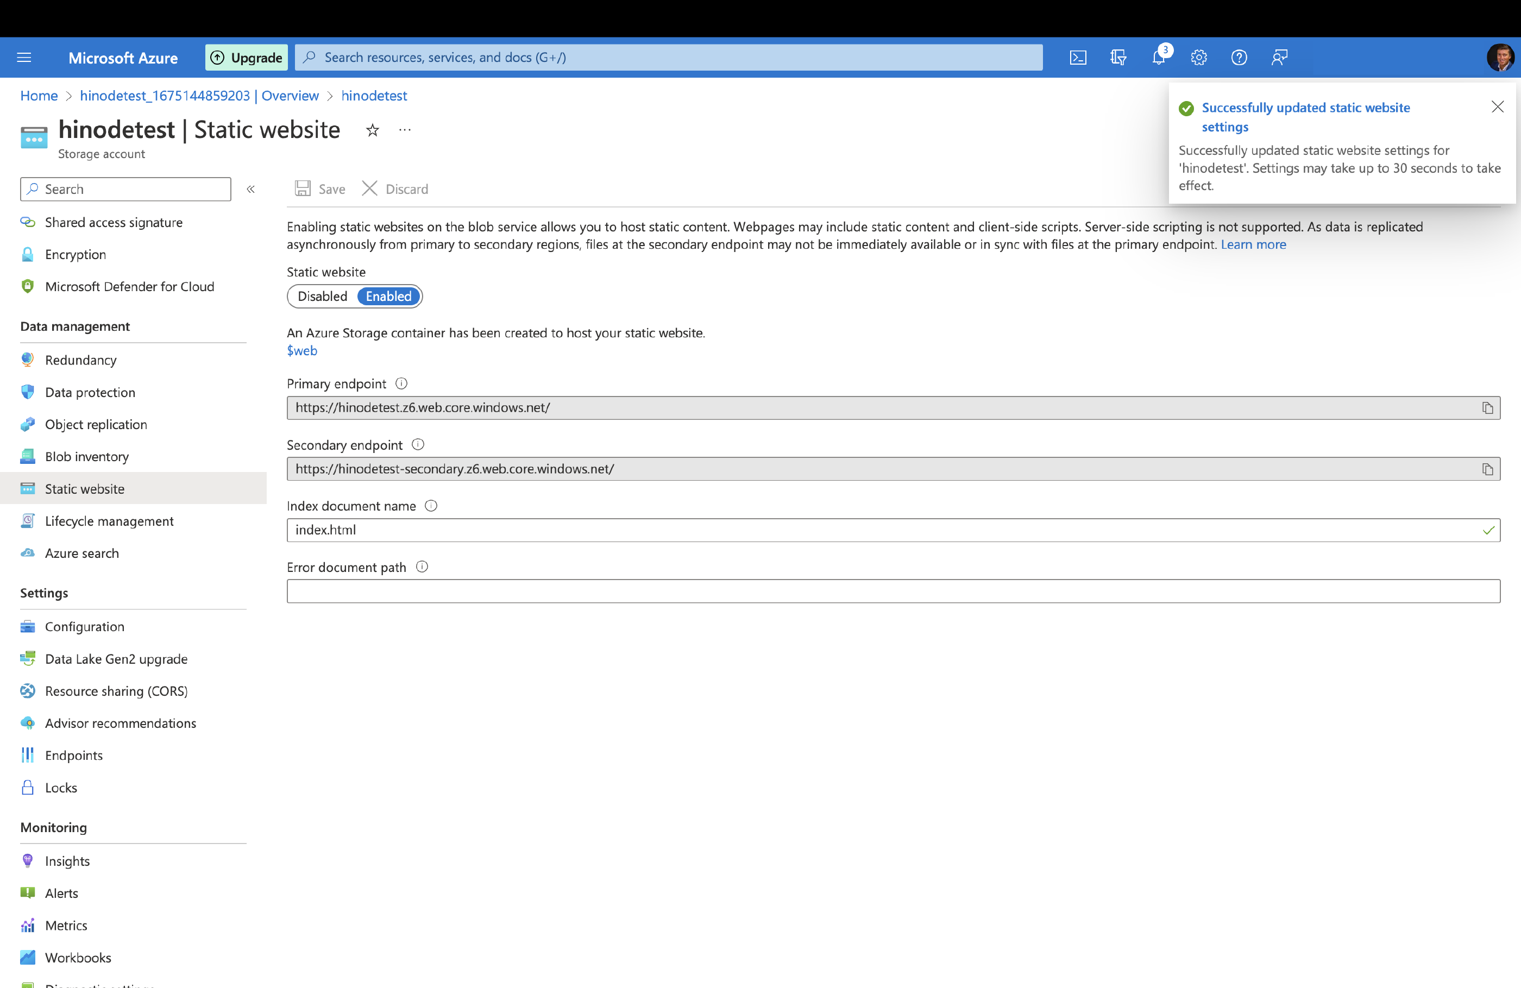Set Static website to Disabled

pyautogui.click(x=322, y=297)
